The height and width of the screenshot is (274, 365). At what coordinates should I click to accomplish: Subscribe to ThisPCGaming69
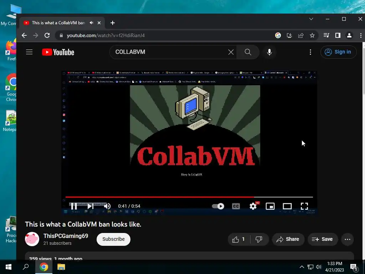pos(113,239)
